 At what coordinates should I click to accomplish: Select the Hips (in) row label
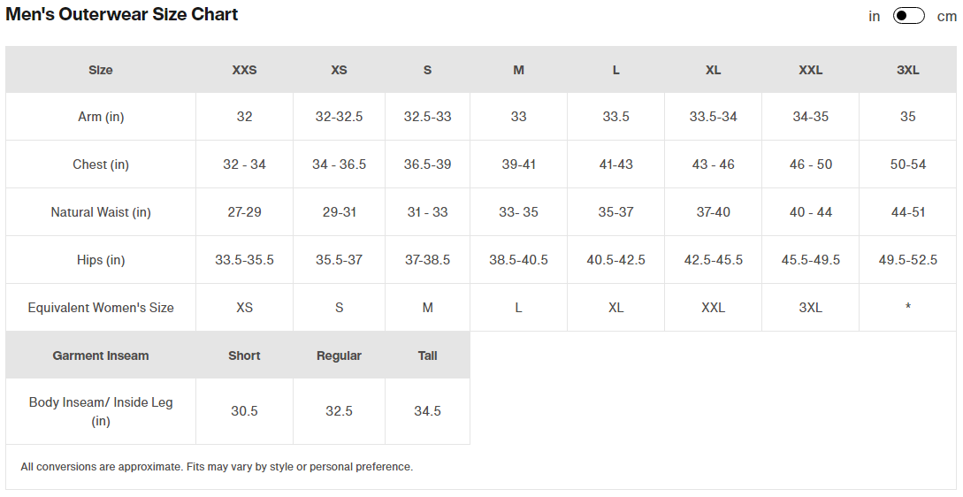(x=101, y=261)
